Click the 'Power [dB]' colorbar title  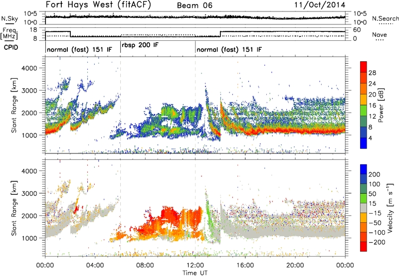pos(381,105)
